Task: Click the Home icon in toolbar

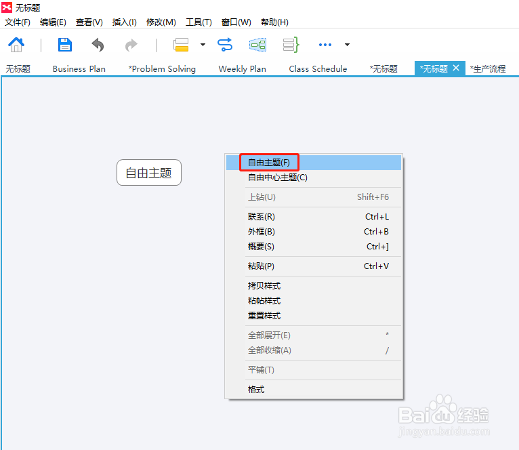Action: click(x=16, y=45)
